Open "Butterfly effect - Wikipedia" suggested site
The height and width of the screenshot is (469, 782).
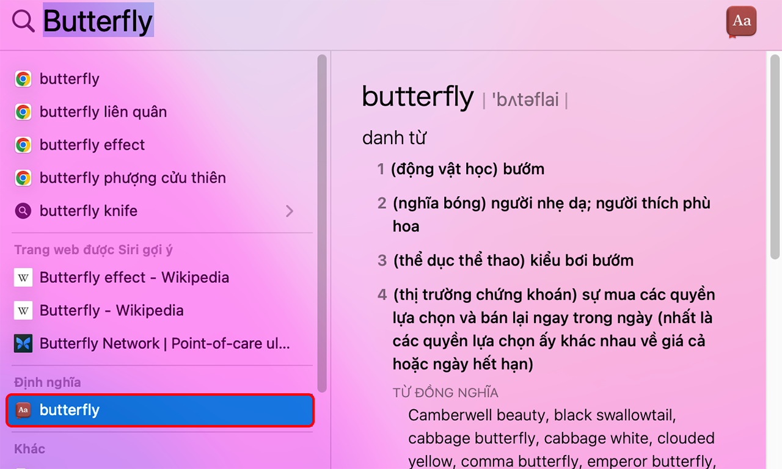pyautogui.click(x=134, y=277)
